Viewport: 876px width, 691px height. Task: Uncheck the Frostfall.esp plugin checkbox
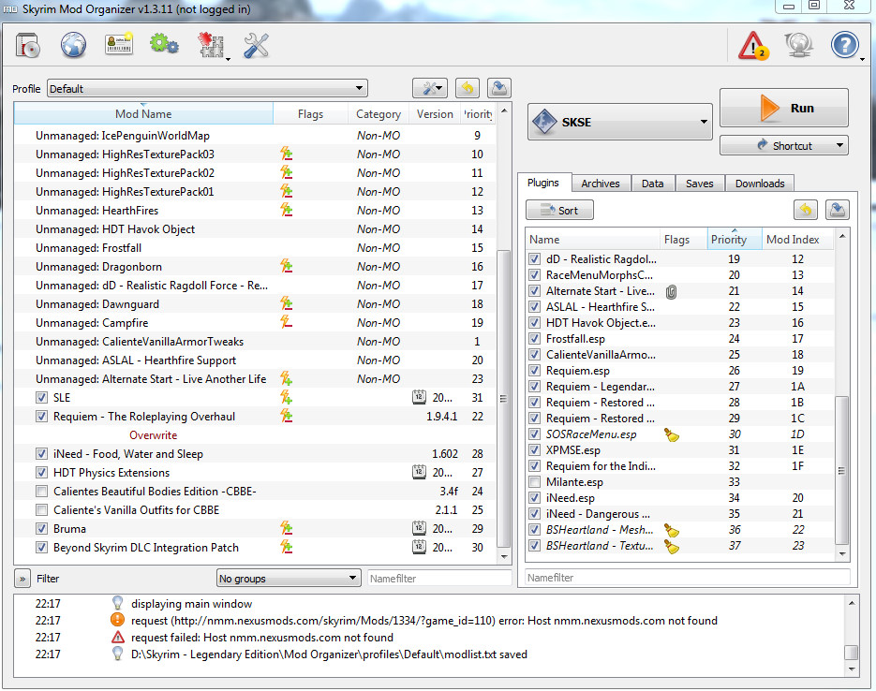(x=535, y=339)
